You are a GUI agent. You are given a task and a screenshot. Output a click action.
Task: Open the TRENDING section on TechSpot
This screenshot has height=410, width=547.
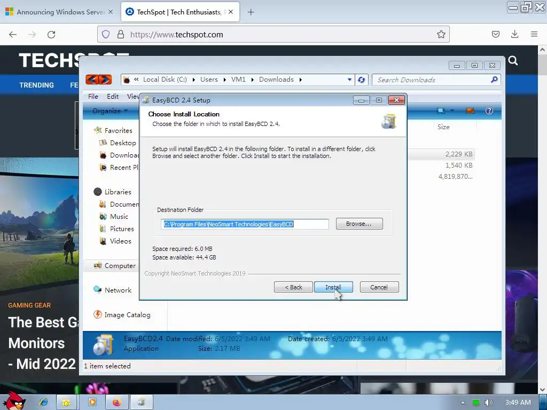[x=37, y=85]
